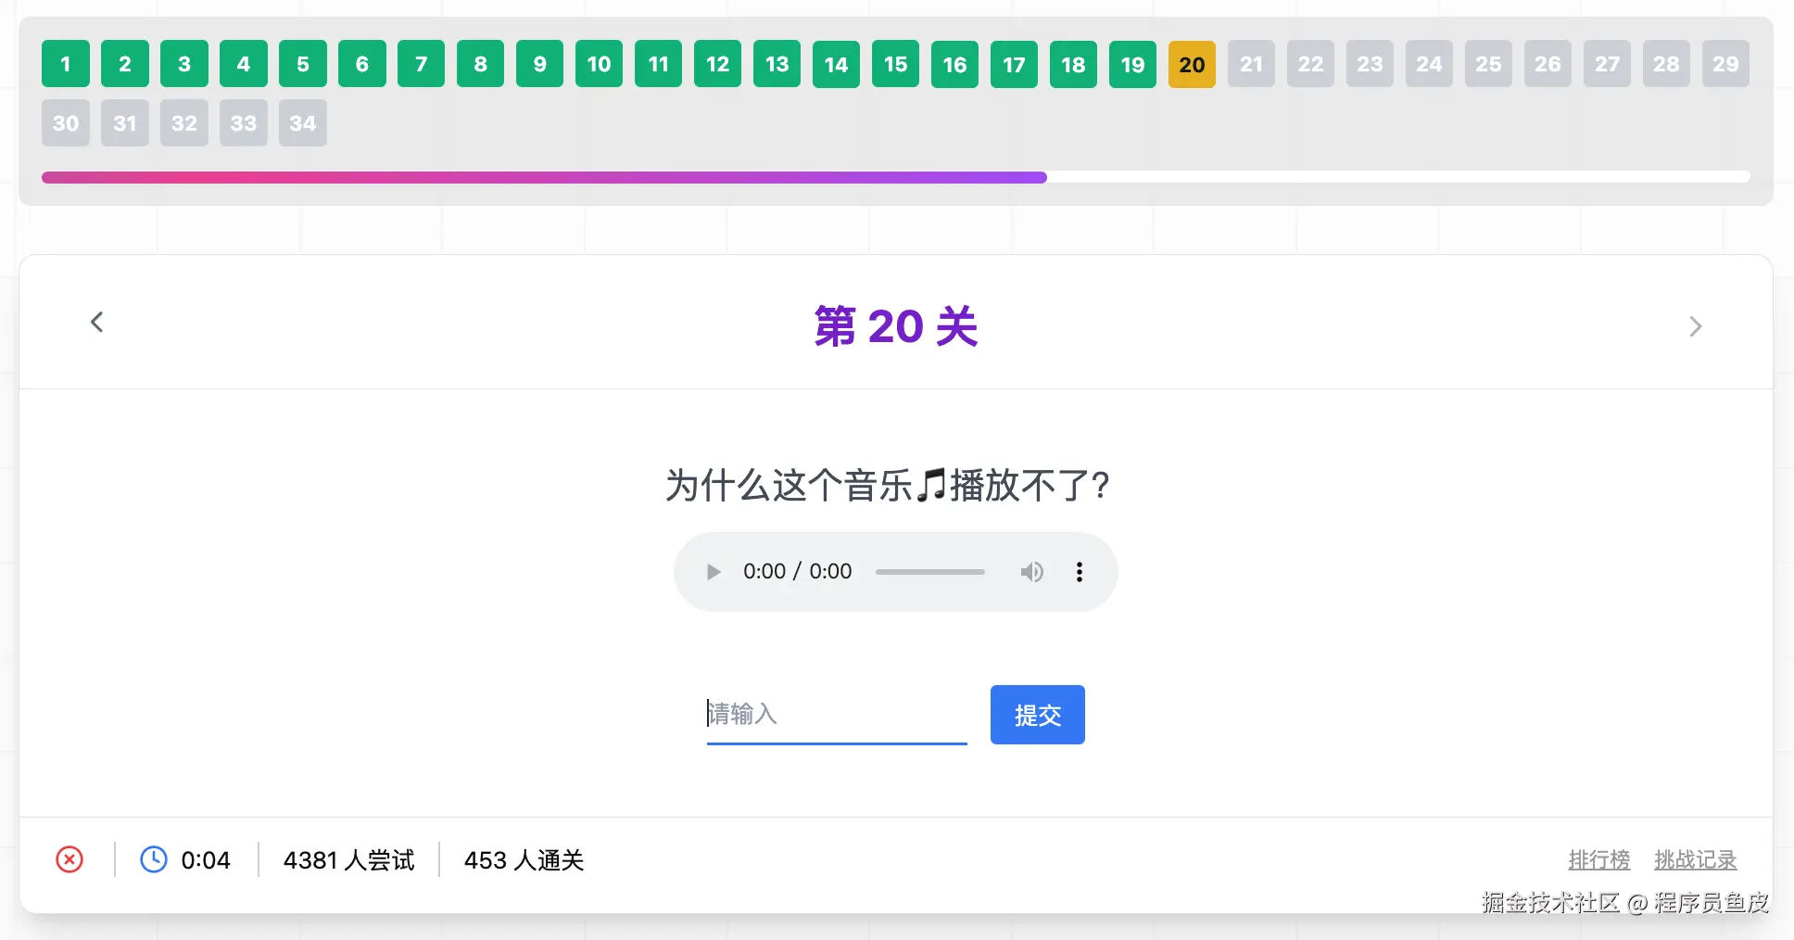
Task: Play the audio clip
Action: [713, 572]
